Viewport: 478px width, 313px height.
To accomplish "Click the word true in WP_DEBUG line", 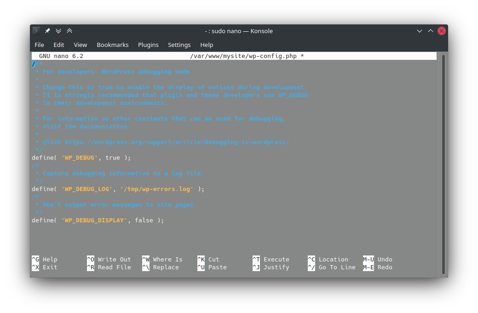I will (x=113, y=158).
